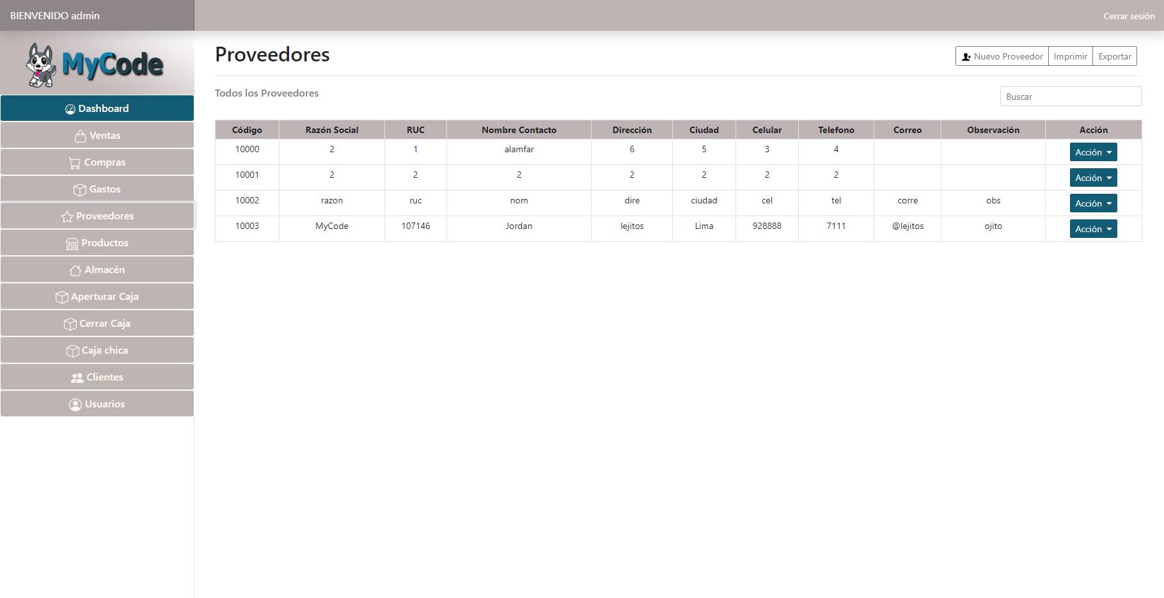Click the Exportar button
This screenshot has height=598, width=1164.
coord(1114,56)
